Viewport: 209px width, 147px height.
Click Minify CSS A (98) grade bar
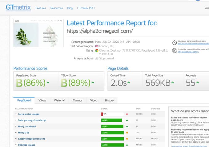[x=112, y=133]
